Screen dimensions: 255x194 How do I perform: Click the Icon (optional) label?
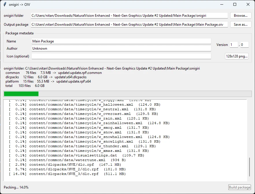click(18, 56)
